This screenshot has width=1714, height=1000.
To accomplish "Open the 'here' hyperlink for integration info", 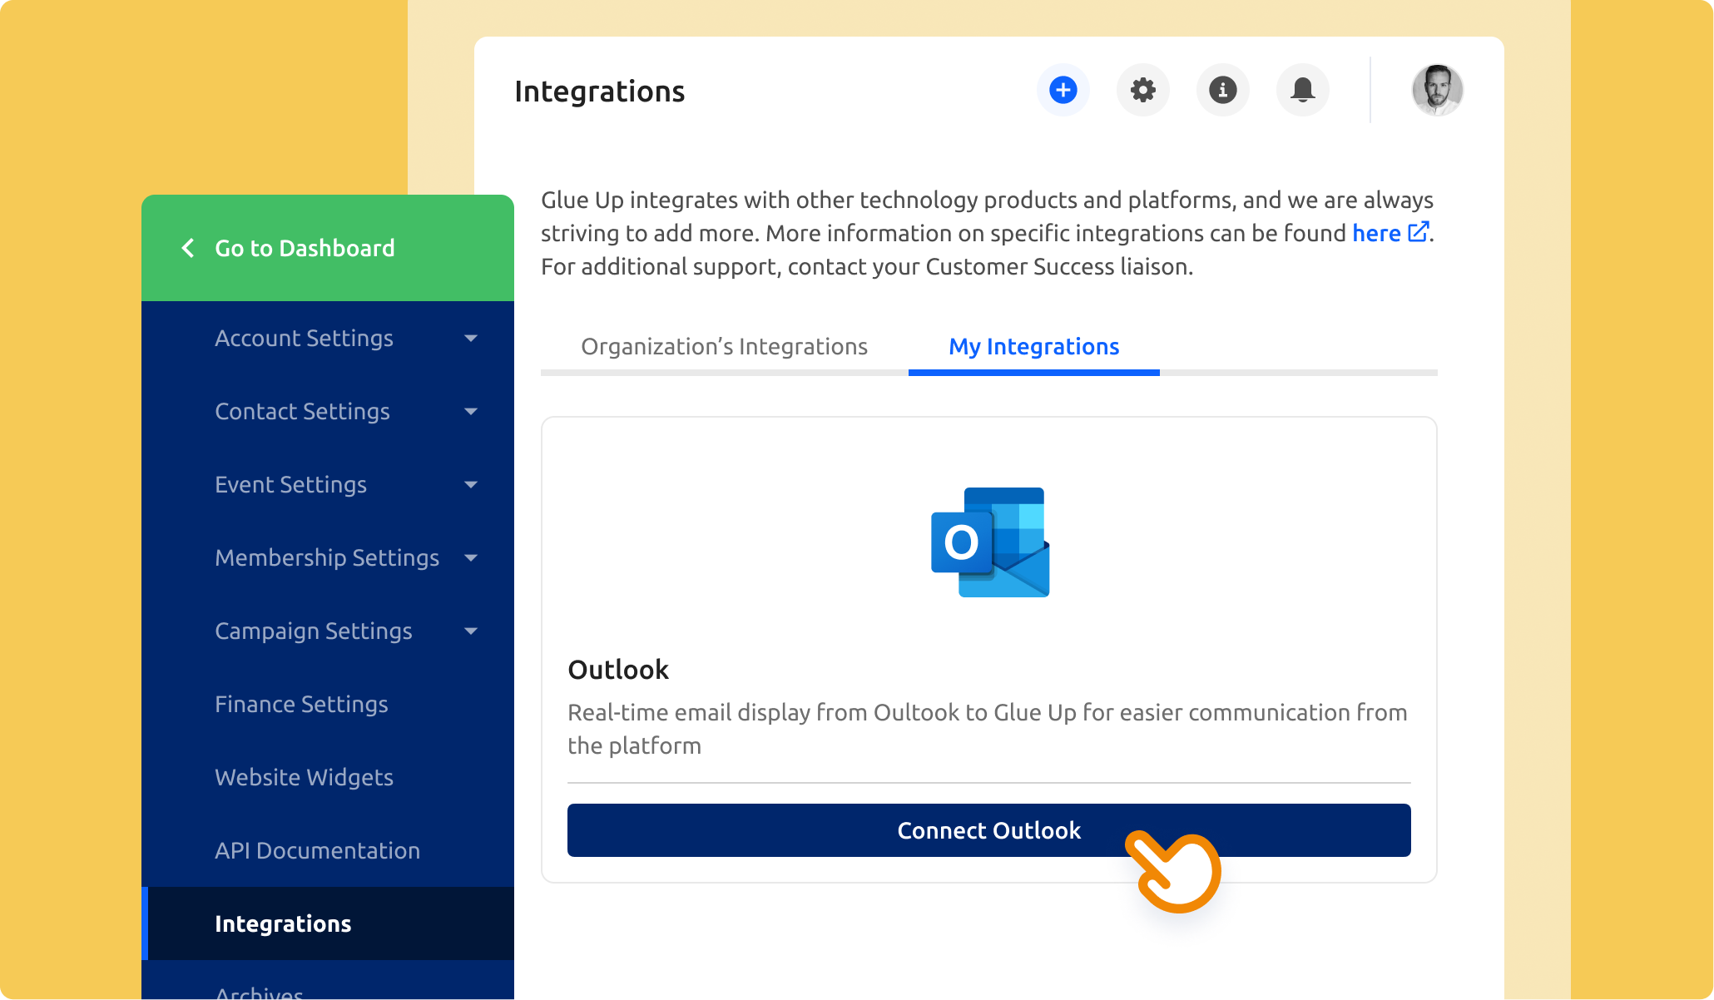I will [1377, 233].
